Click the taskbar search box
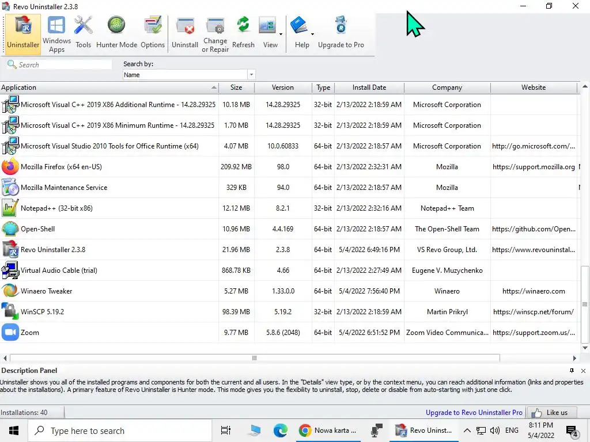Screen dimensions: 590x442 pyautogui.click(x=120, y=430)
